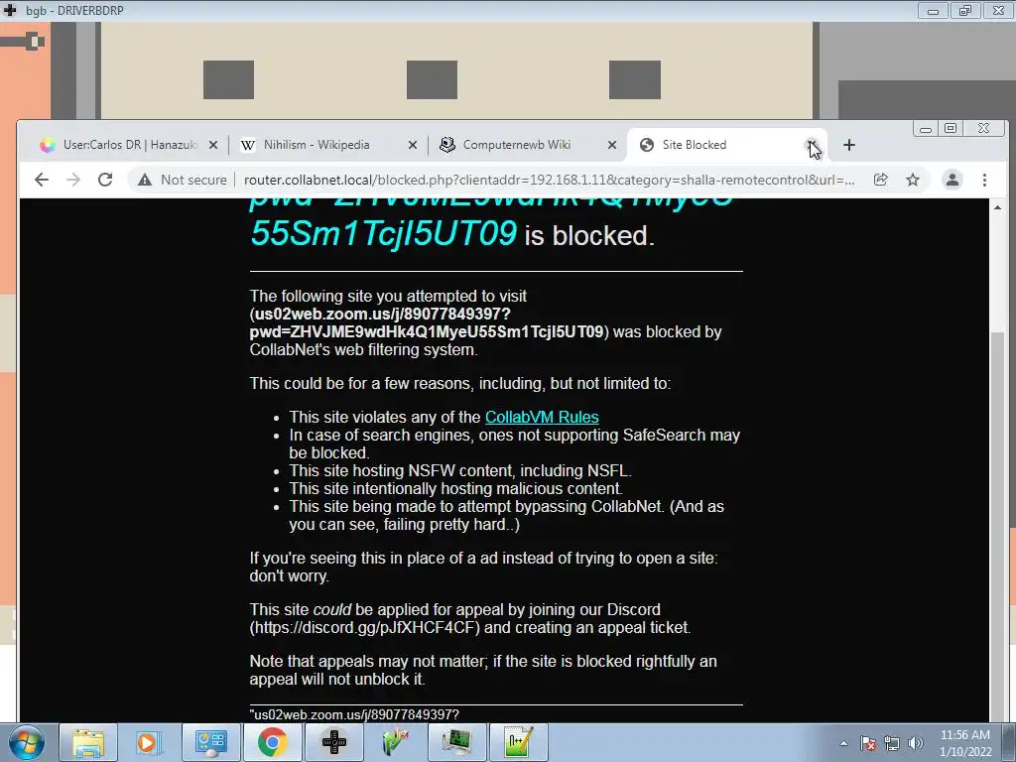Click the blocked zoom.us URL in bold

(429, 322)
